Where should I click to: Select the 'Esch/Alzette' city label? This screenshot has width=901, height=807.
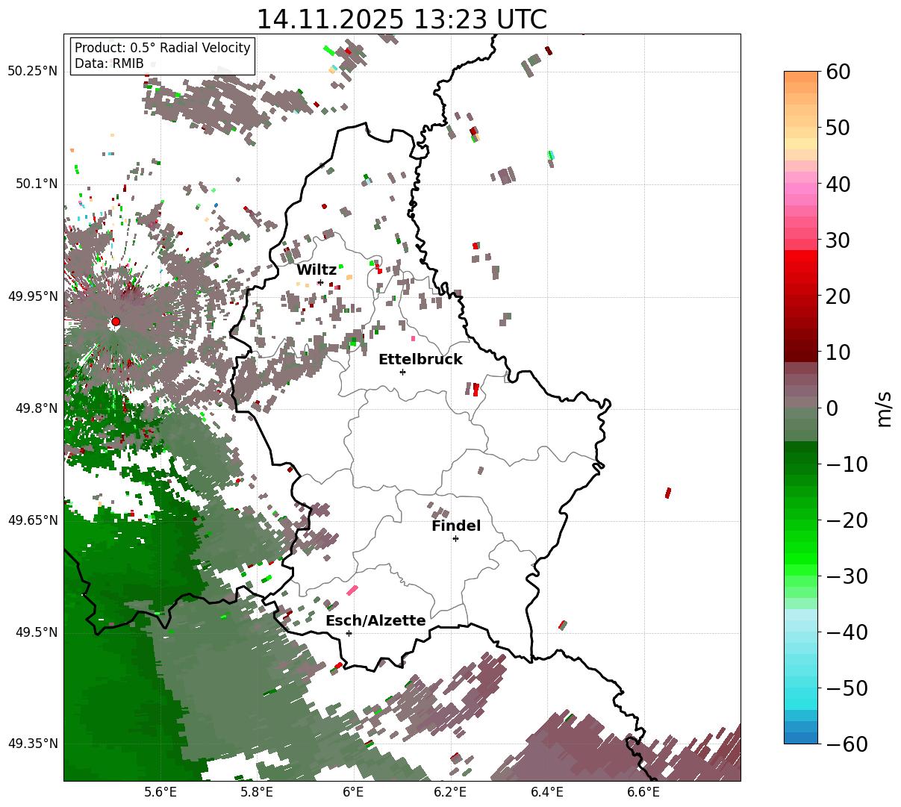(375, 621)
